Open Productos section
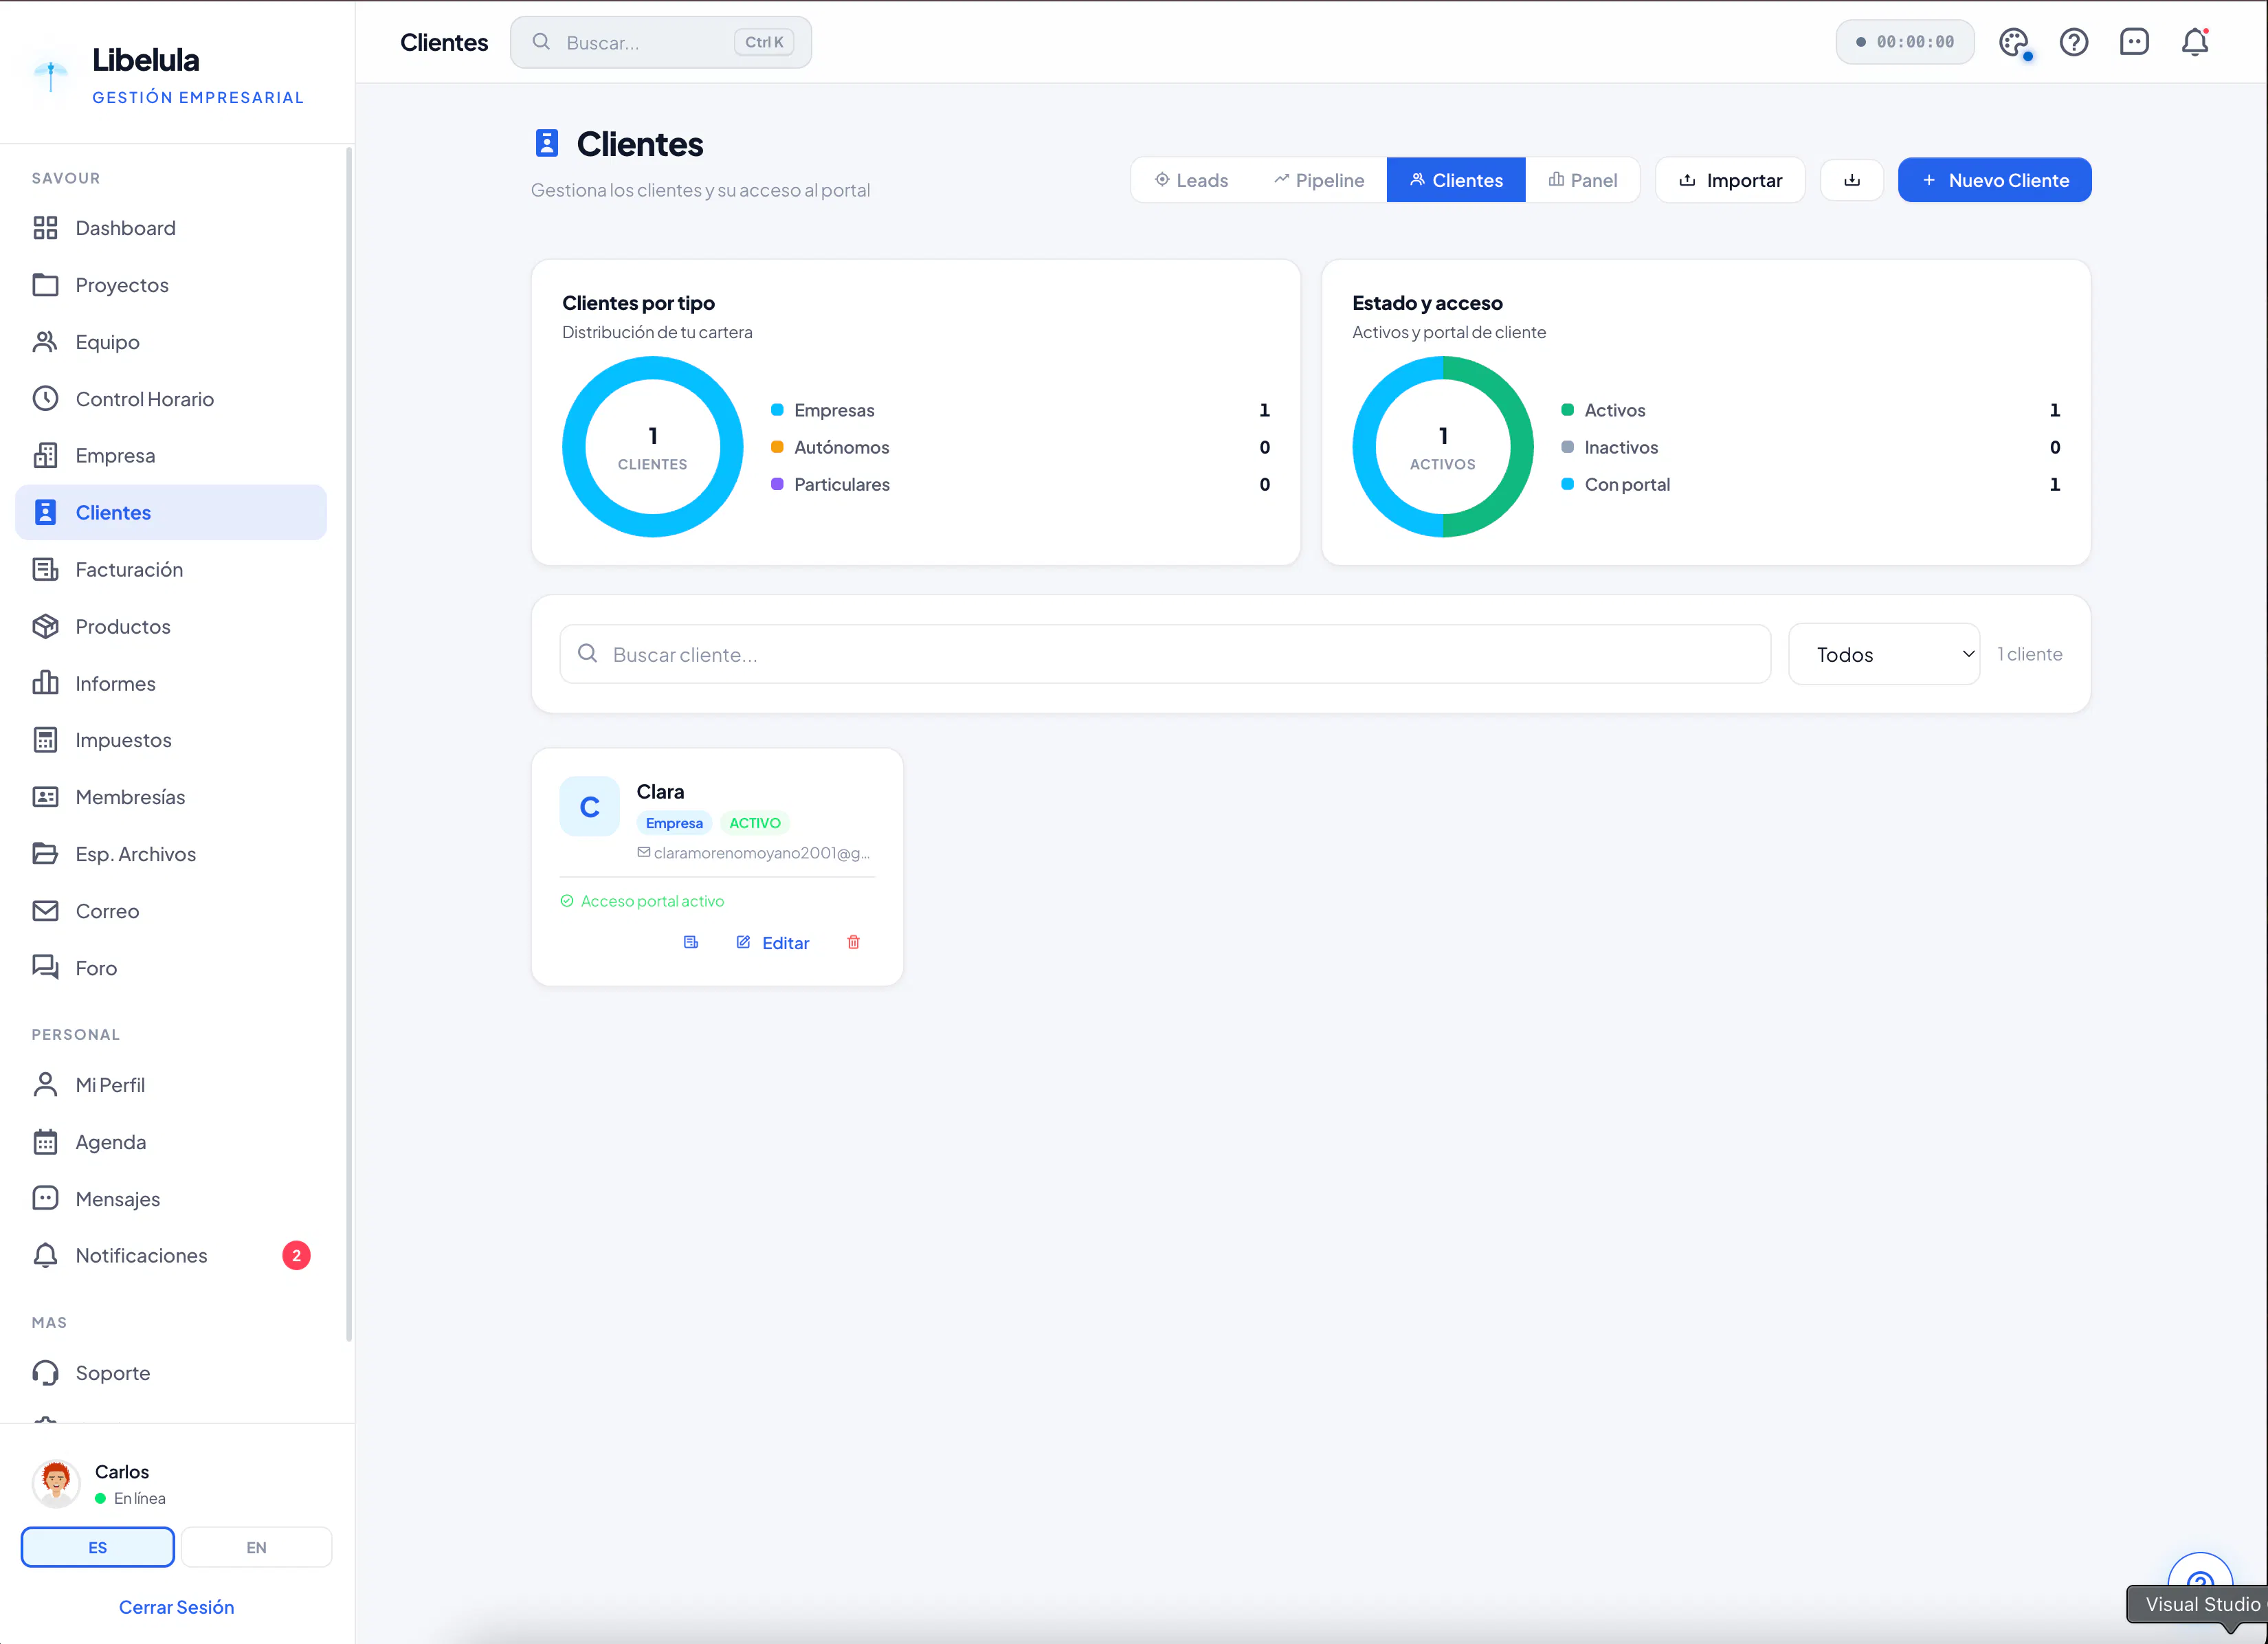Viewport: 2268px width, 1644px height. click(x=171, y=626)
